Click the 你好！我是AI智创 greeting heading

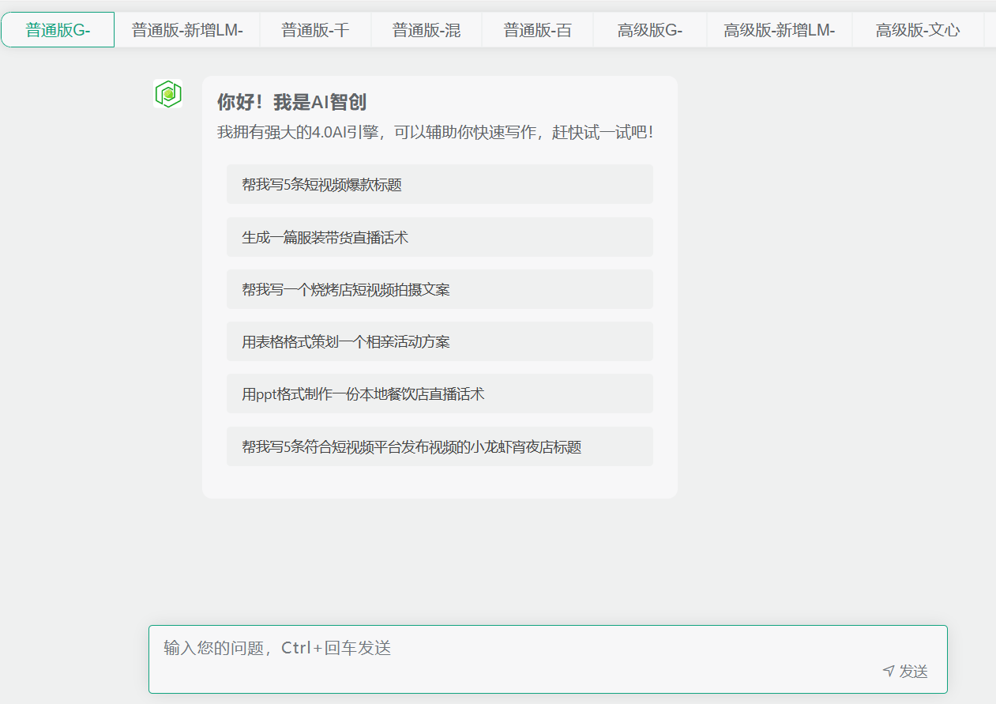coord(291,102)
